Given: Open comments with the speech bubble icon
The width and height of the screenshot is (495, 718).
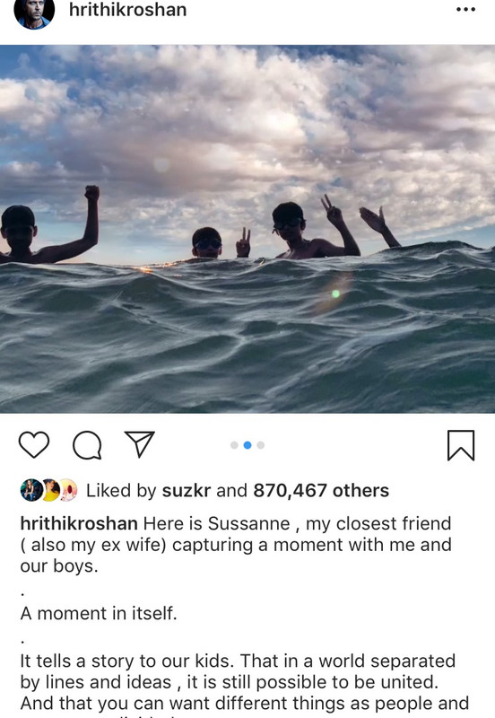Looking at the screenshot, I should pyautogui.click(x=87, y=444).
